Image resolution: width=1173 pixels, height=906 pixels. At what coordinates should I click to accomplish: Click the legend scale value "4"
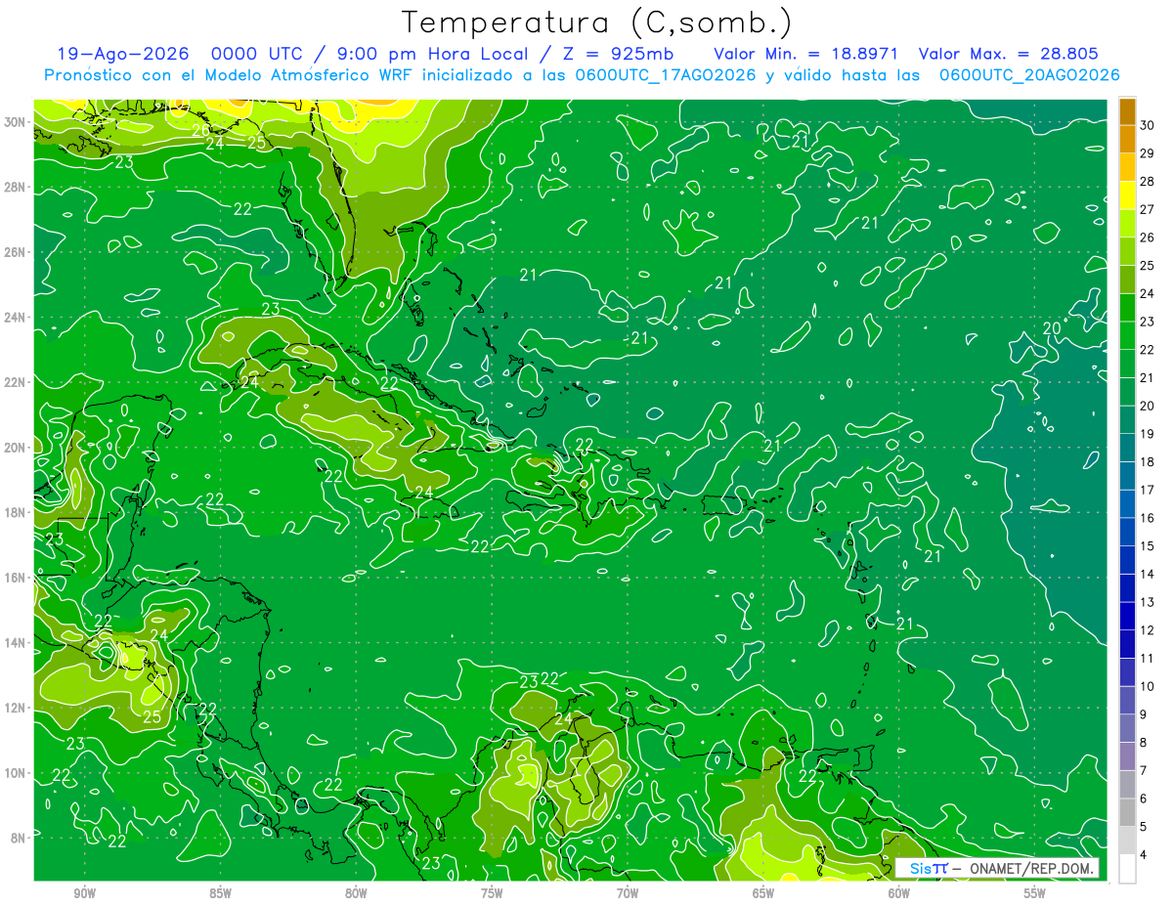point(1144,856)
